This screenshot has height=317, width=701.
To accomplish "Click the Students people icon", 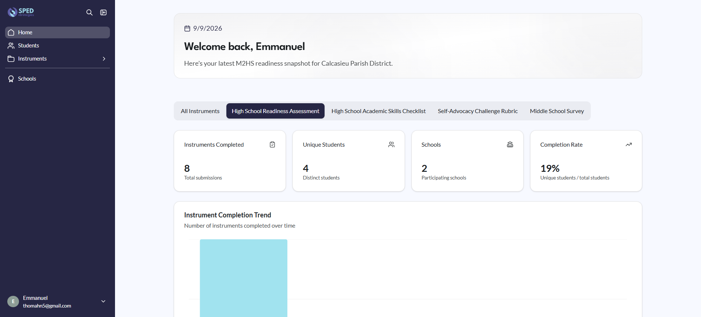I will click(x=11, y=46).
